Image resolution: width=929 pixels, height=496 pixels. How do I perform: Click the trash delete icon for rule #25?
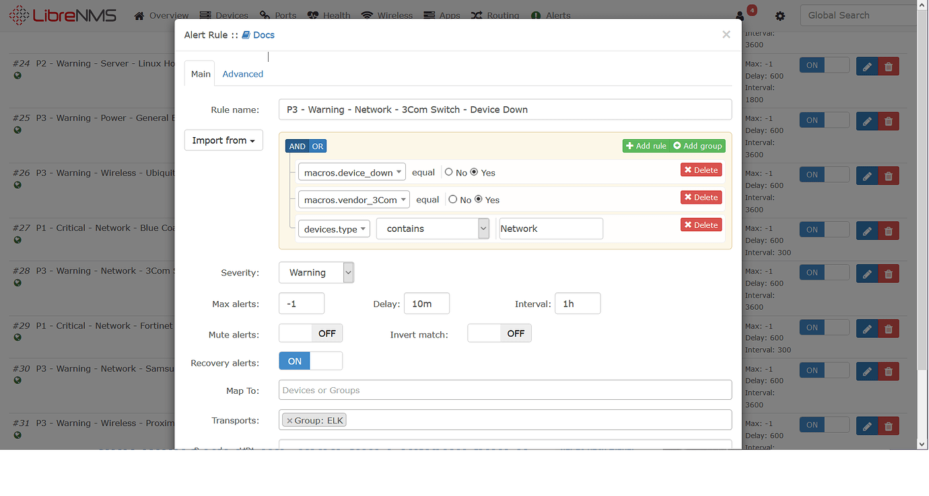(x=889, y=121)
